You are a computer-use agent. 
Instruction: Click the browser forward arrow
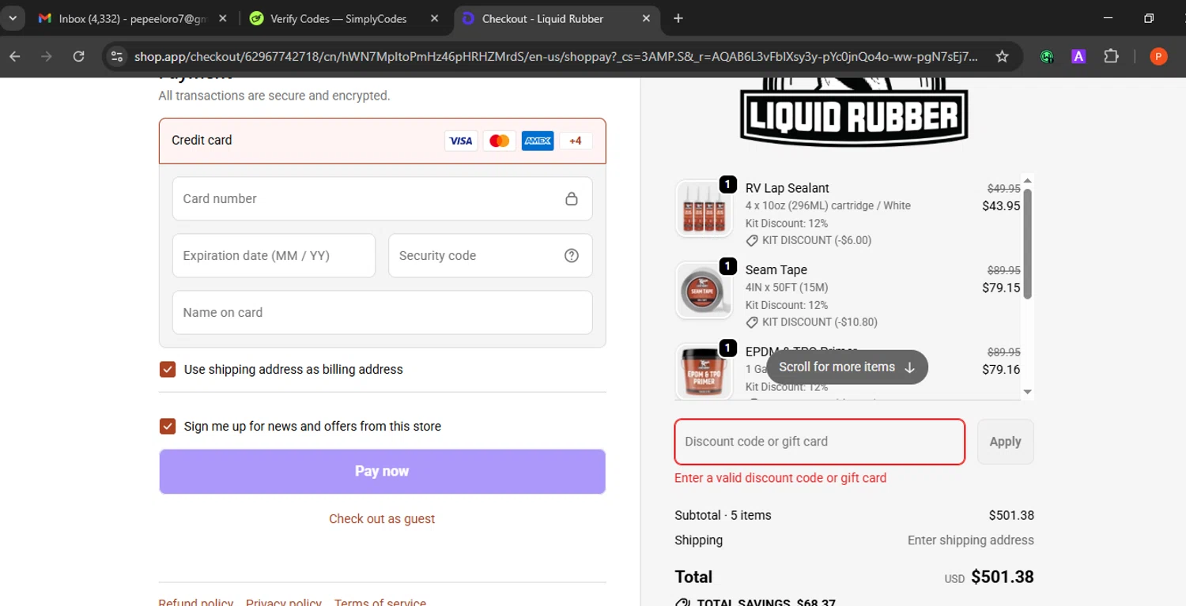47,56
